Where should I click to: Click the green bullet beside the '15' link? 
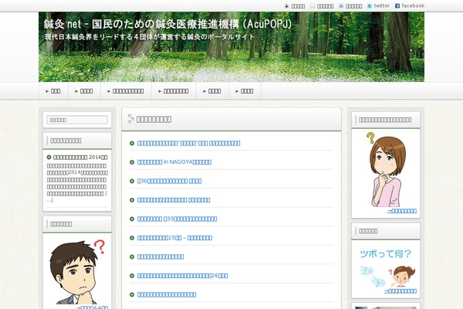pyautogui.click(x=132, y=238)
